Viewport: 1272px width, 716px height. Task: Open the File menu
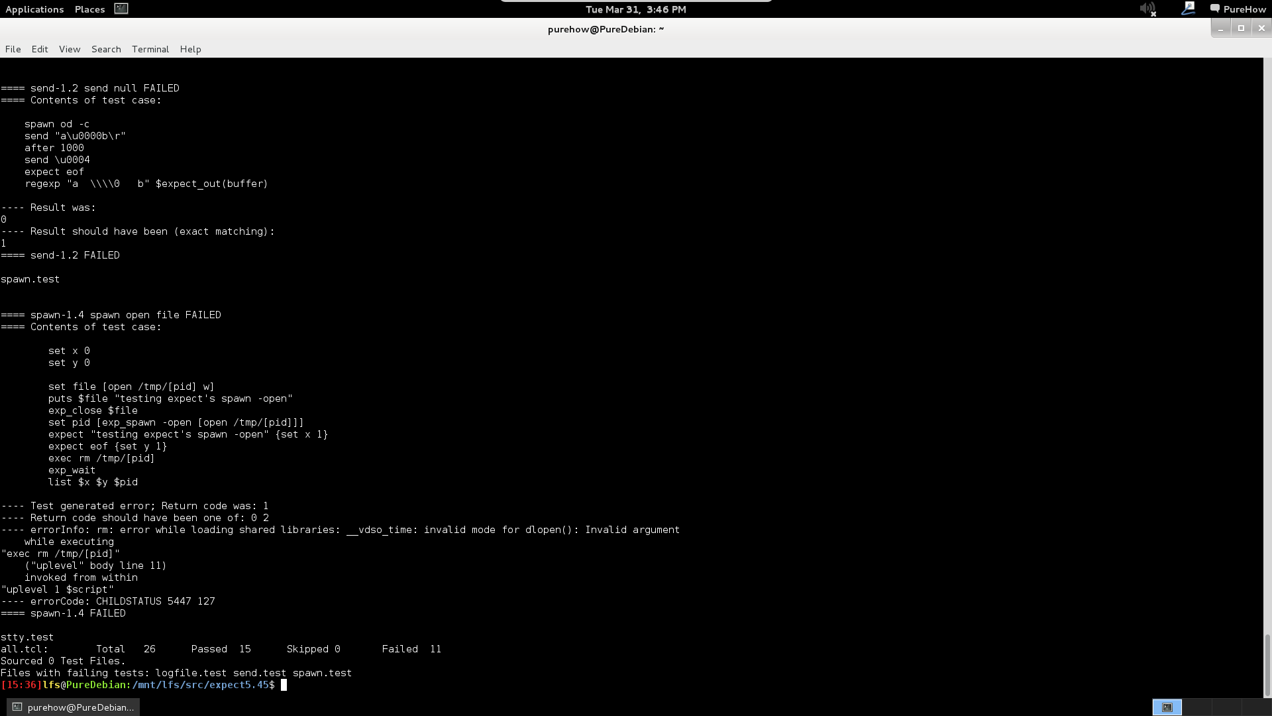pos(13,49)
